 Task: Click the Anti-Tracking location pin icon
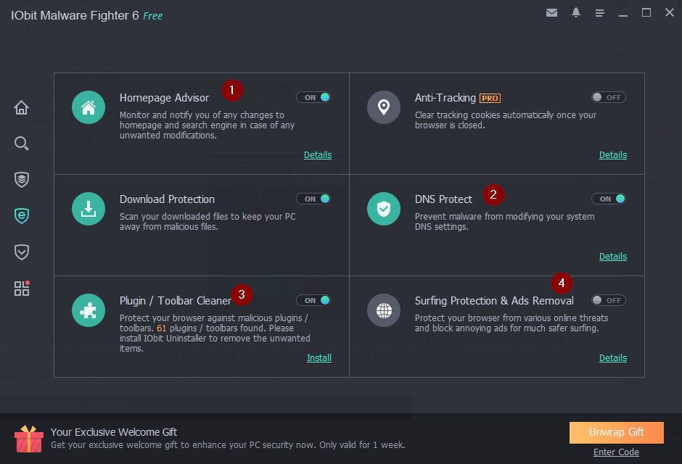point(384,107)
